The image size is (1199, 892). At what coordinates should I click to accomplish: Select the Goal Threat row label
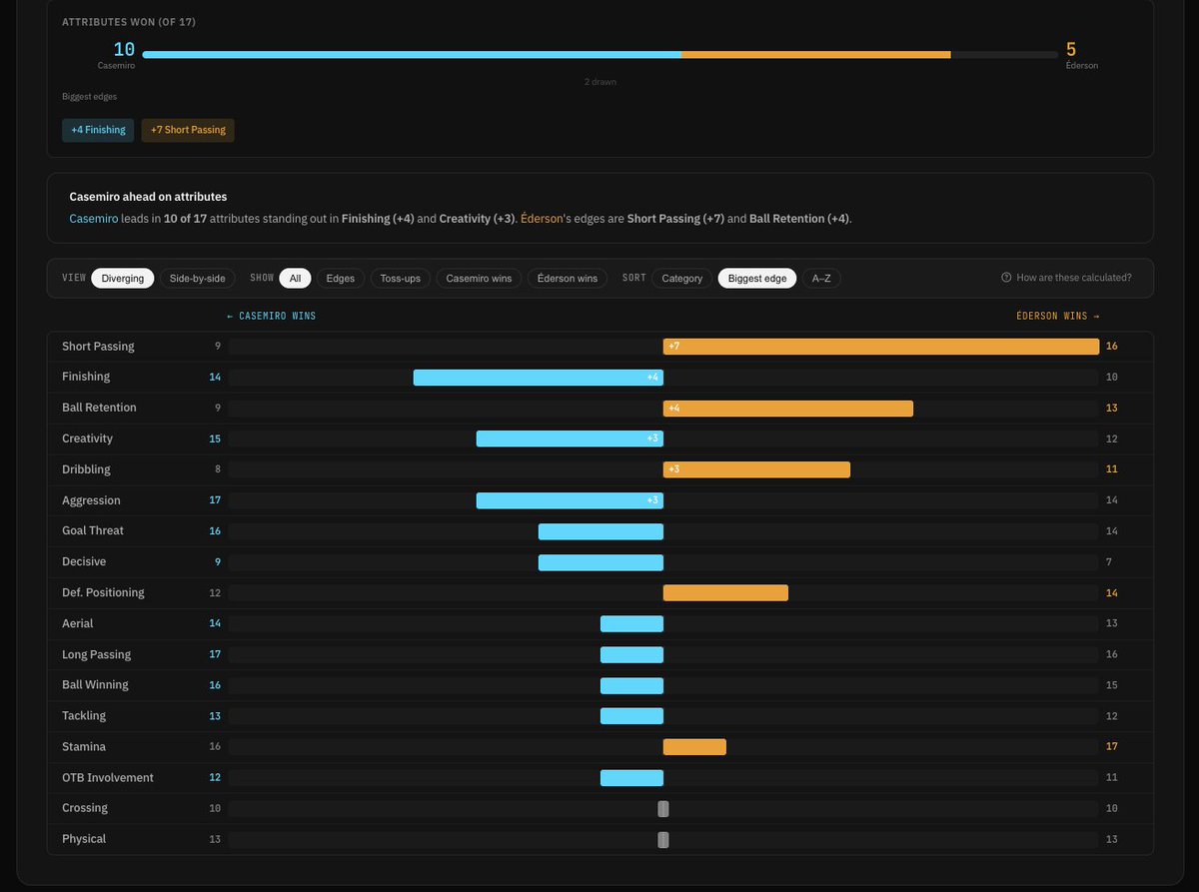93,530
